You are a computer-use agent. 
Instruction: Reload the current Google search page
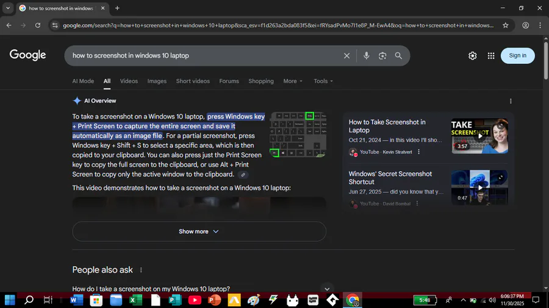(38, 25)
